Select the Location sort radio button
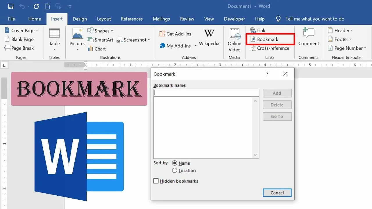The image size is (372, 209). 175,171
